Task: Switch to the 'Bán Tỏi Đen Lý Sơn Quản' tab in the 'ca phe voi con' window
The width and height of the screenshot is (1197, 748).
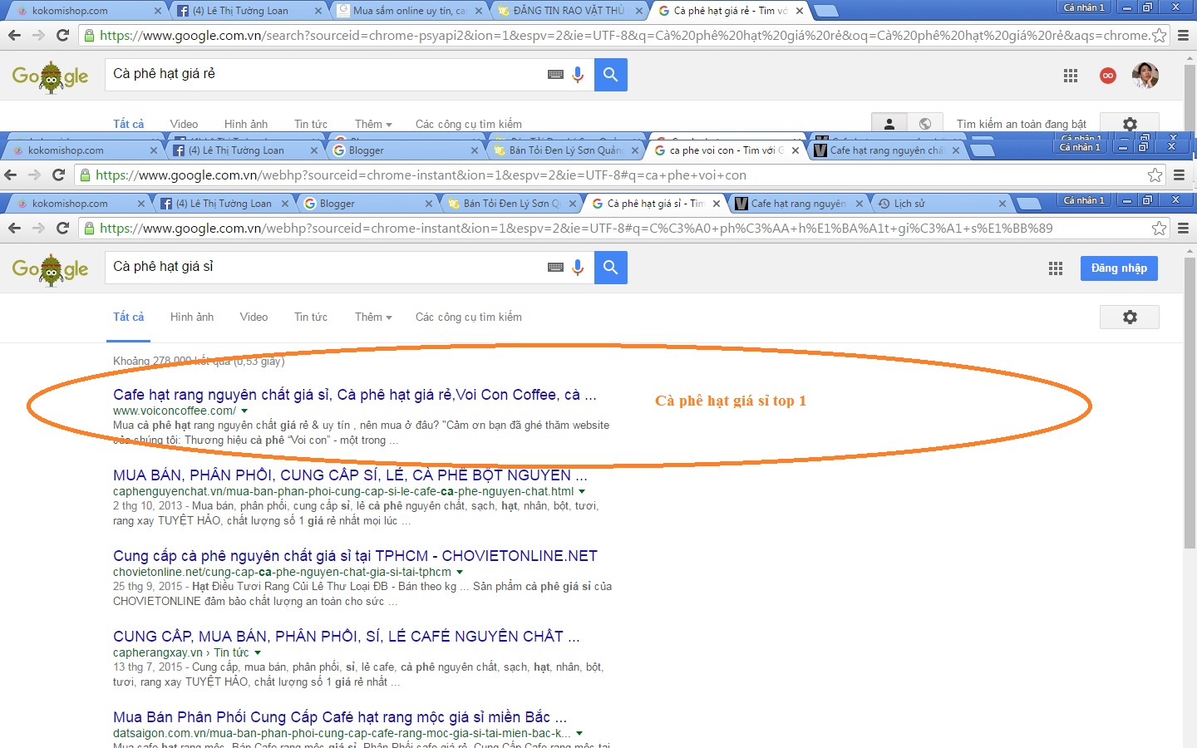Action: pos(564,150)
